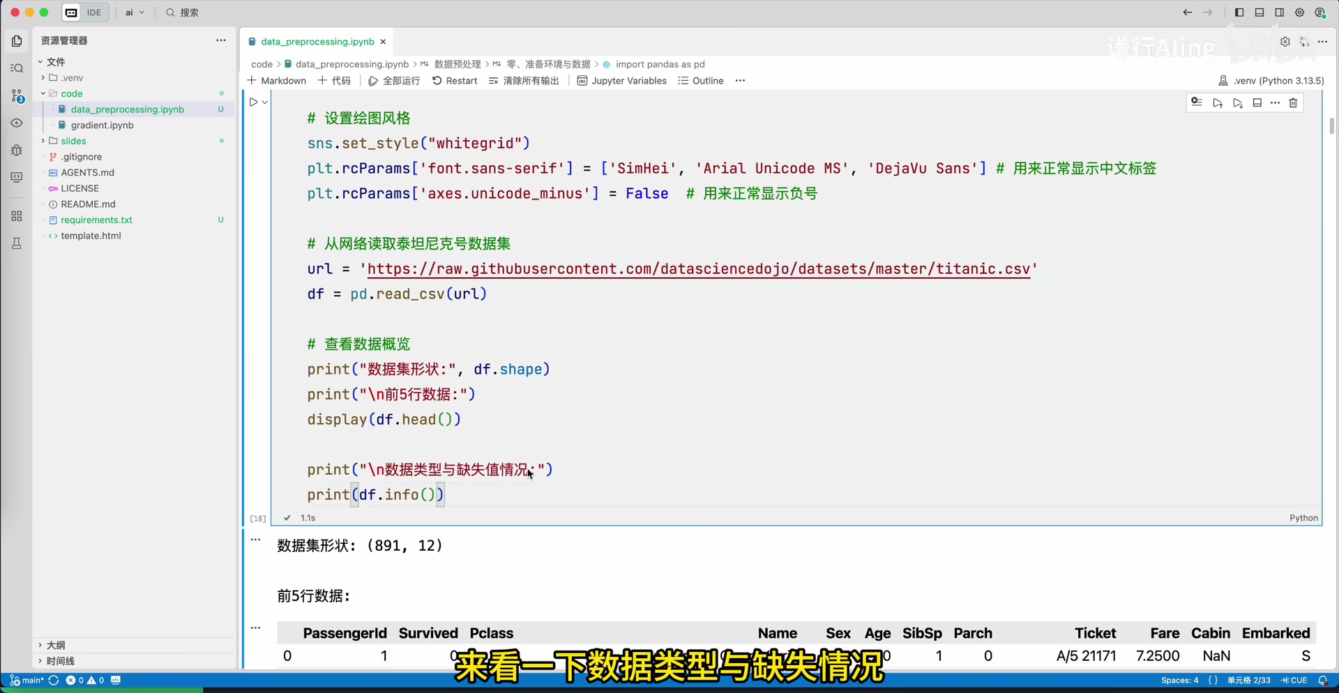
Task: Collapse the 文件 section in explorer
Action: [40, 62]
